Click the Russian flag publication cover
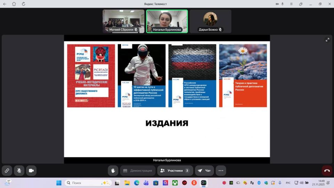This screenshot has height=188, width=334. click(192, 76)
